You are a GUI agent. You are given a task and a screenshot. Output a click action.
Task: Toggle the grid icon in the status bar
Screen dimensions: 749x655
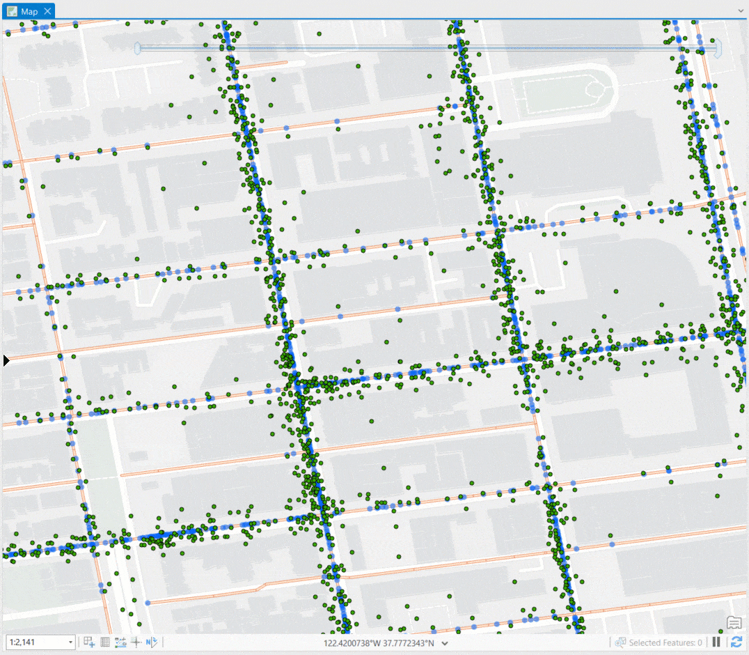(105, 642)
